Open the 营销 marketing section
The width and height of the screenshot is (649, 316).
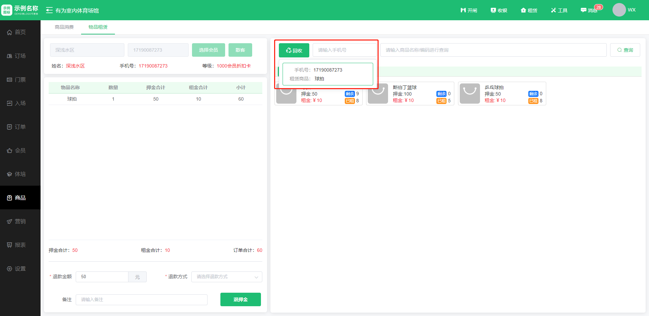(17, 221)
